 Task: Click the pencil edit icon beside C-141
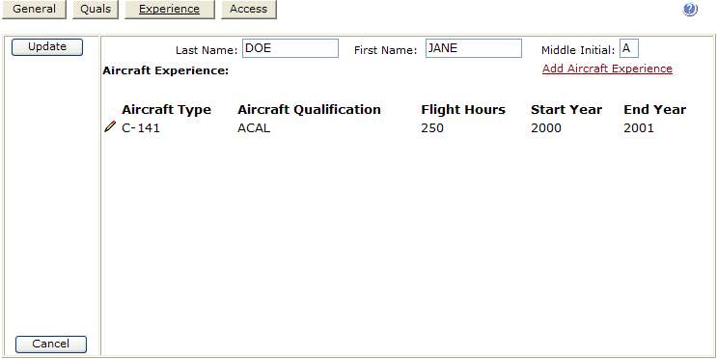click(x=110, y=126)
